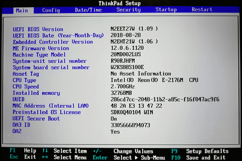Click the Enter key hint

pos(100,158)
